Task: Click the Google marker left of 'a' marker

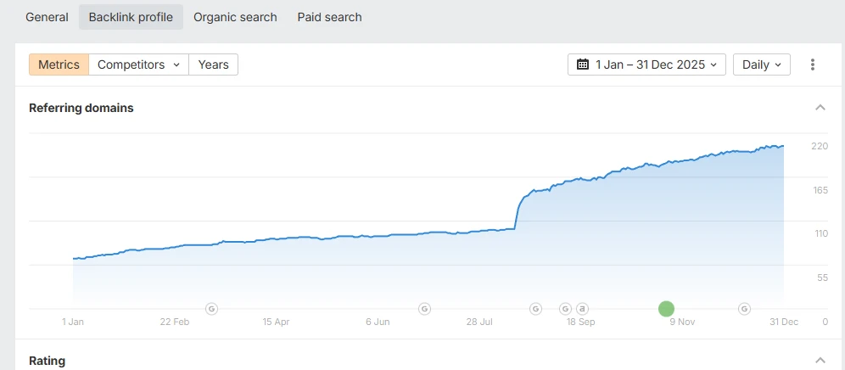Action: coord(565,309)
